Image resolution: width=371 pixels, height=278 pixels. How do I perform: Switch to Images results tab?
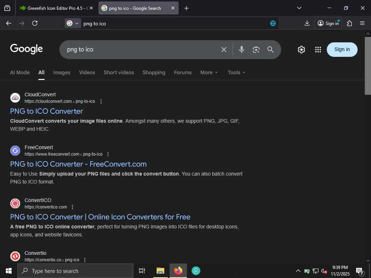point(62,72)
